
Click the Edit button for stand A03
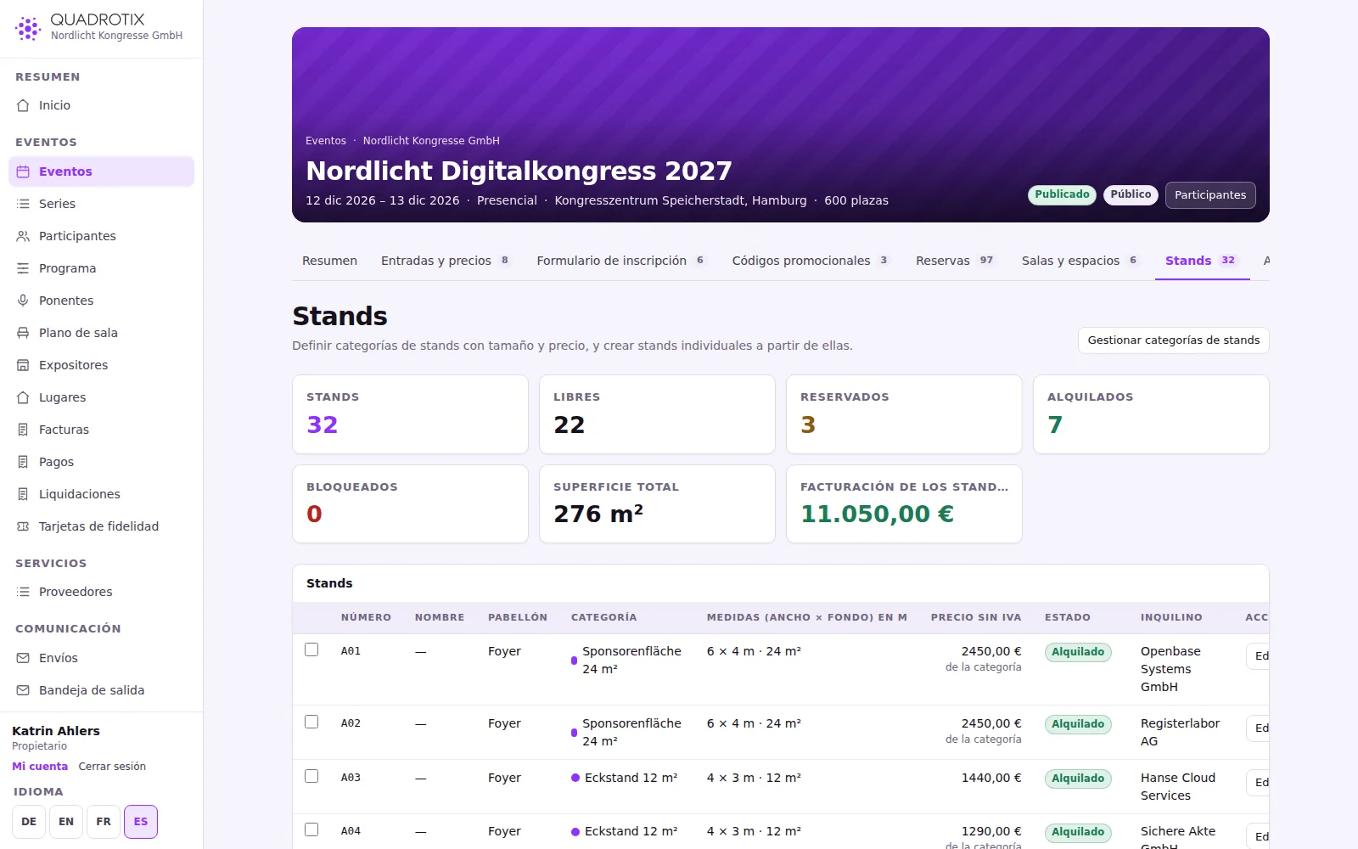pos(1258,783)
